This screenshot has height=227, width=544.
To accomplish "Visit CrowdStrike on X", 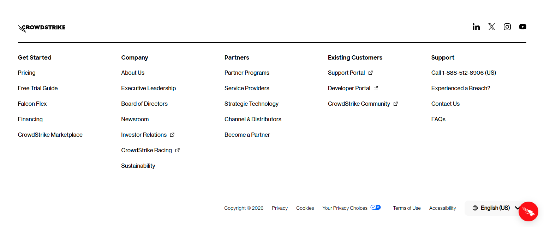I will pos(491,26).
